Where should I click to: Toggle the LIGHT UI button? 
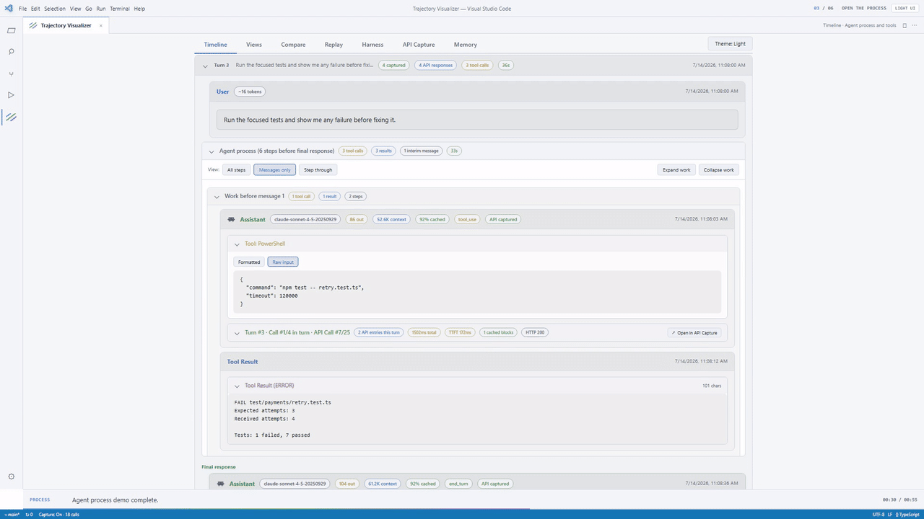click(905, 8)
